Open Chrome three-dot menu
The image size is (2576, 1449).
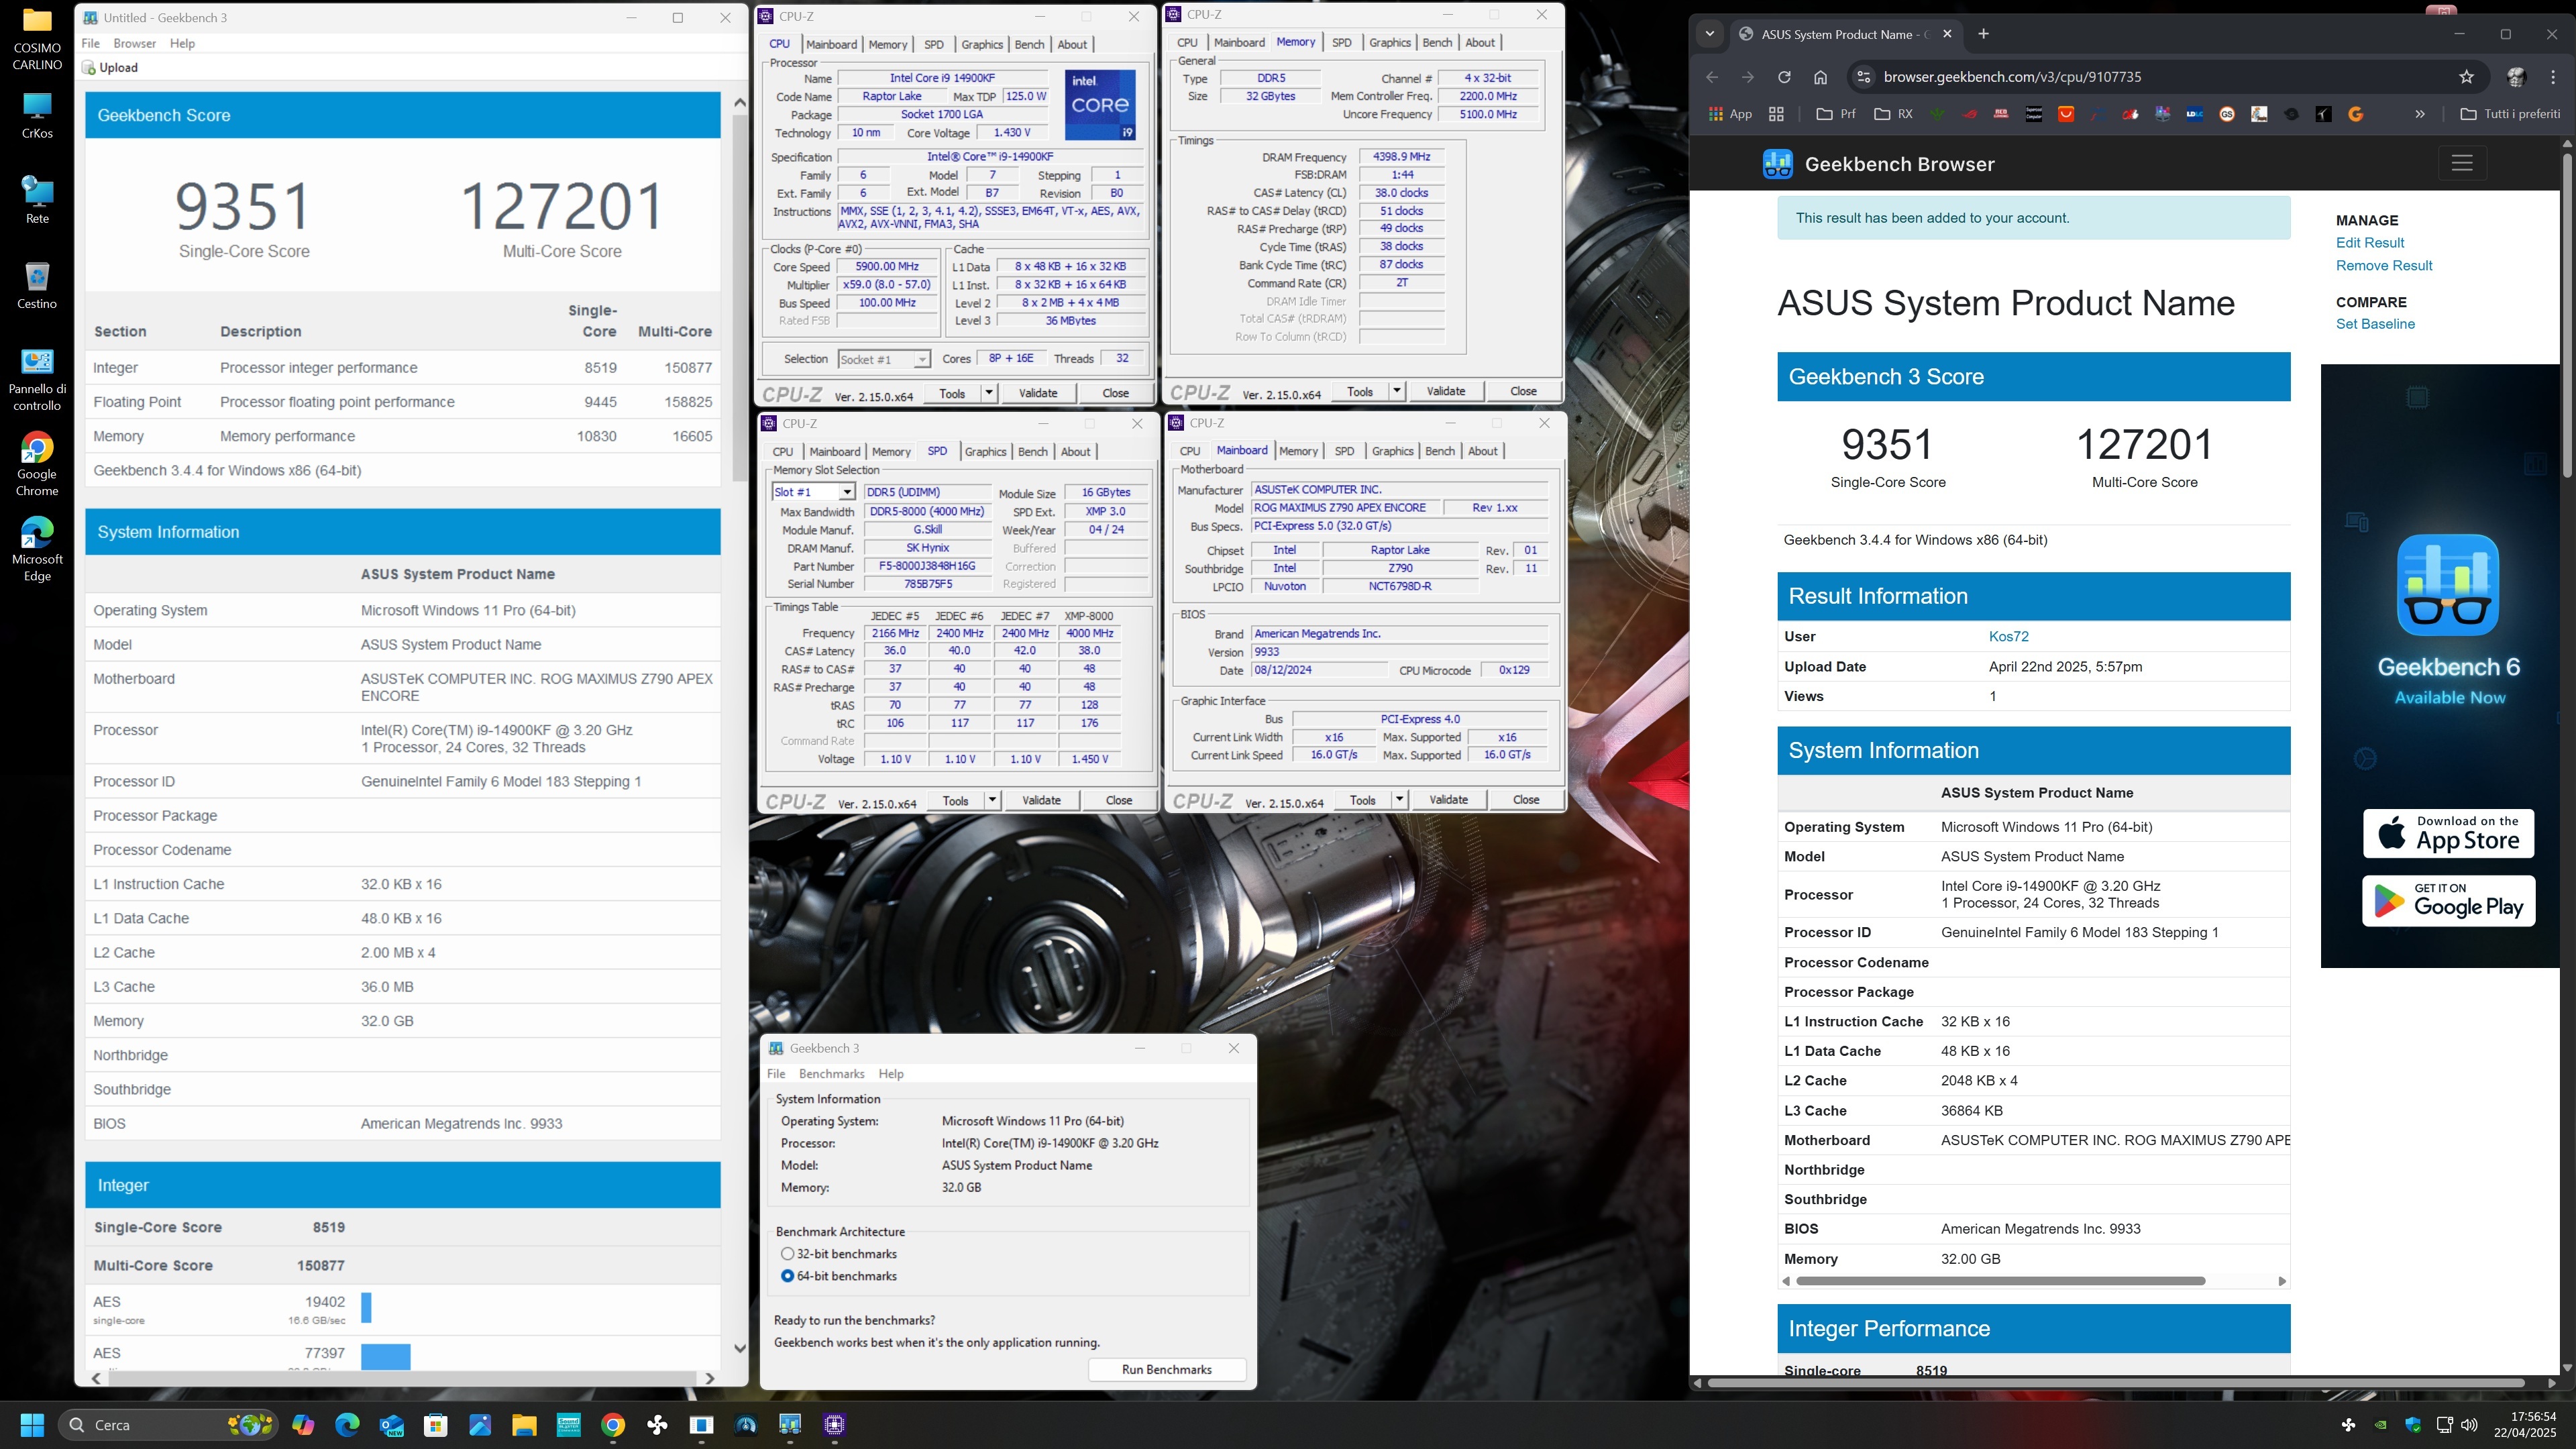[2553, 77]
